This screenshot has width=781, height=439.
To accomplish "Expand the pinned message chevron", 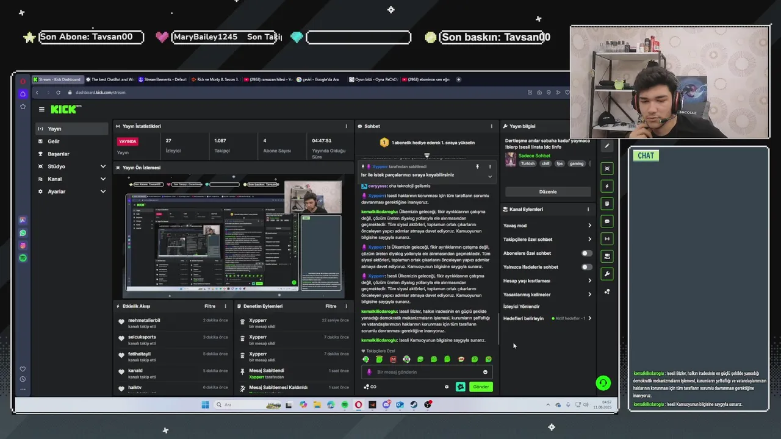I will 489,176.
